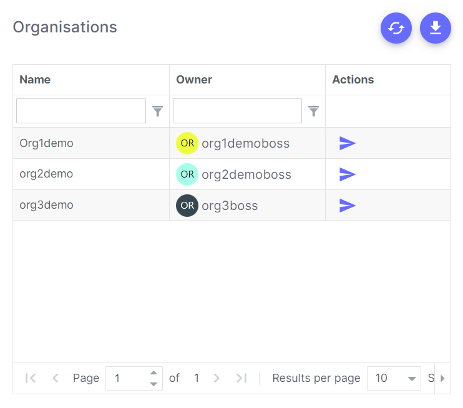Viewport: 463px width, 408px height.
Task: Open the Results per page dropdown
Action: [x=394, y=378]
